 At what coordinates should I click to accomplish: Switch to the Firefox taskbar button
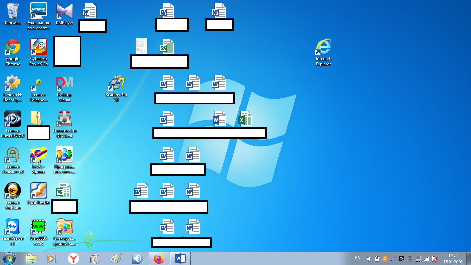point(159,258)
